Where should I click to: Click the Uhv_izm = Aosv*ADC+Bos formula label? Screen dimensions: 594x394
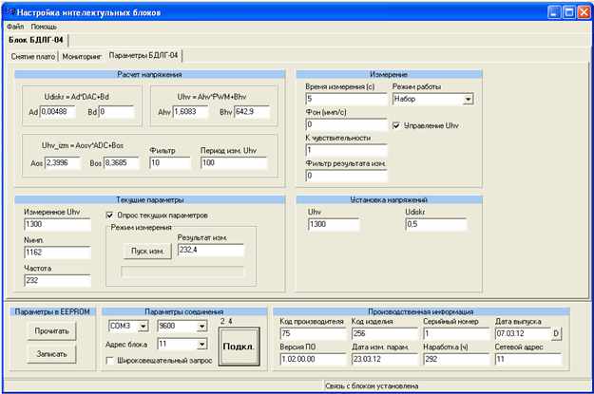click(x=83, y=145)
